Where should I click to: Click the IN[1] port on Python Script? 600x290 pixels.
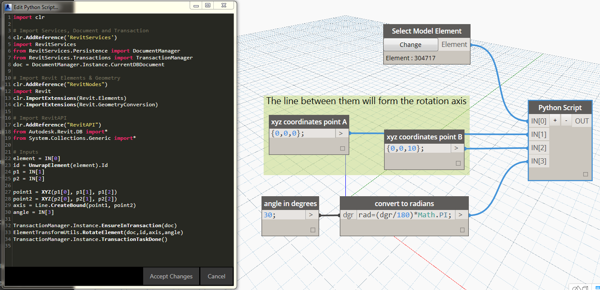[x=538, y=134]
